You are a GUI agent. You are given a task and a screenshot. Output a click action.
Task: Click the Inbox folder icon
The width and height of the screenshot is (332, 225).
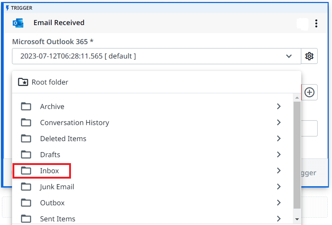tap(26, 171)
